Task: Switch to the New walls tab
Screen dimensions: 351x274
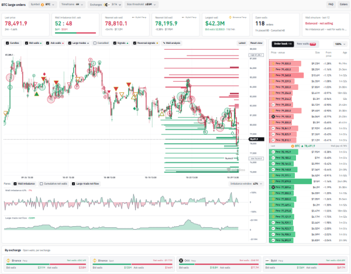Action: pyautogui.click(x=306, y=44)
